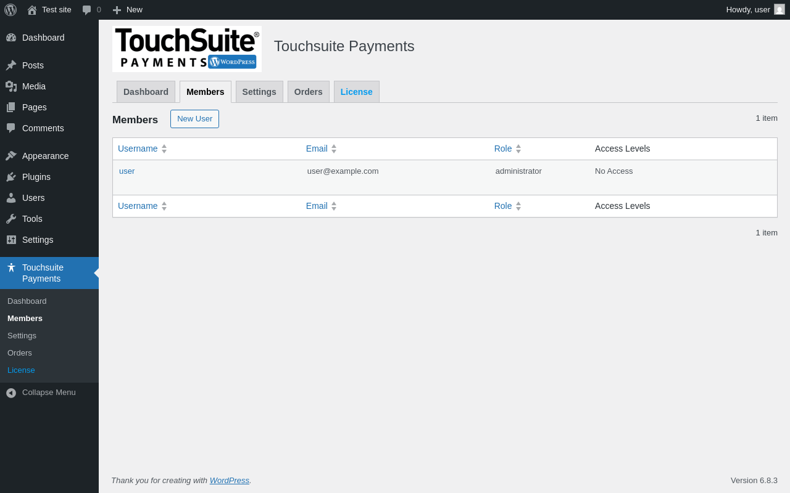The image size is (790, 493).
Task: Open Dashboard in Touchsuite submenu
Action: pos(27,301)
